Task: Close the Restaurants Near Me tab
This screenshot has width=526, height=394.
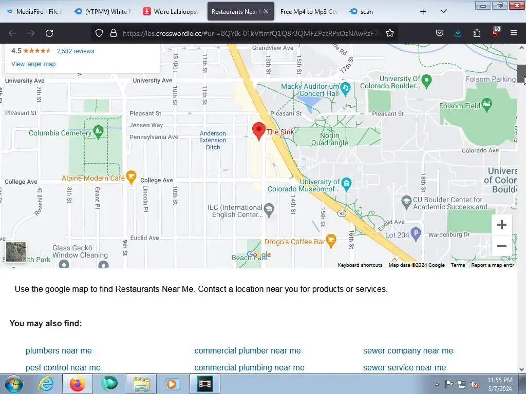Action: tap(266, 11)
